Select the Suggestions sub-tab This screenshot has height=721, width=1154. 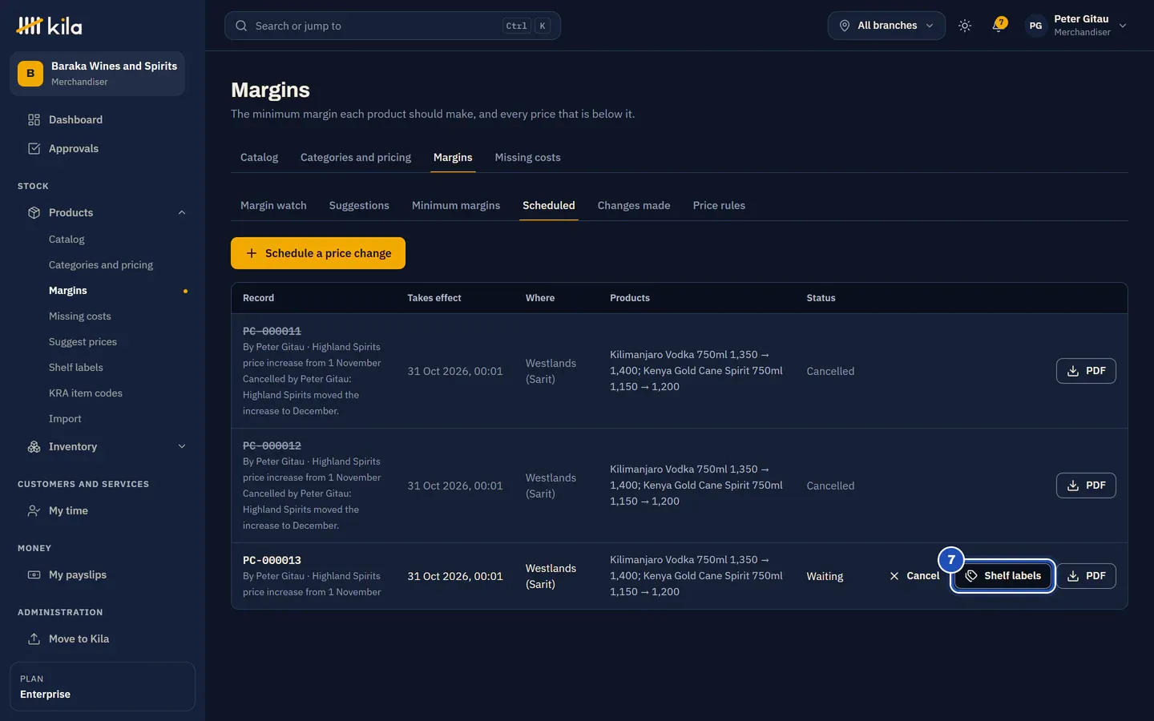[359, 206]
